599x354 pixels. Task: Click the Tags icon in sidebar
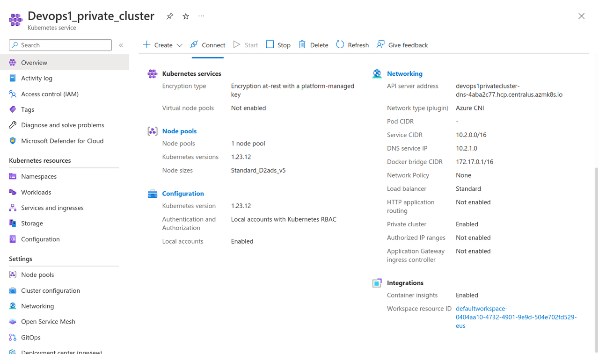click(x=13, y=109)
